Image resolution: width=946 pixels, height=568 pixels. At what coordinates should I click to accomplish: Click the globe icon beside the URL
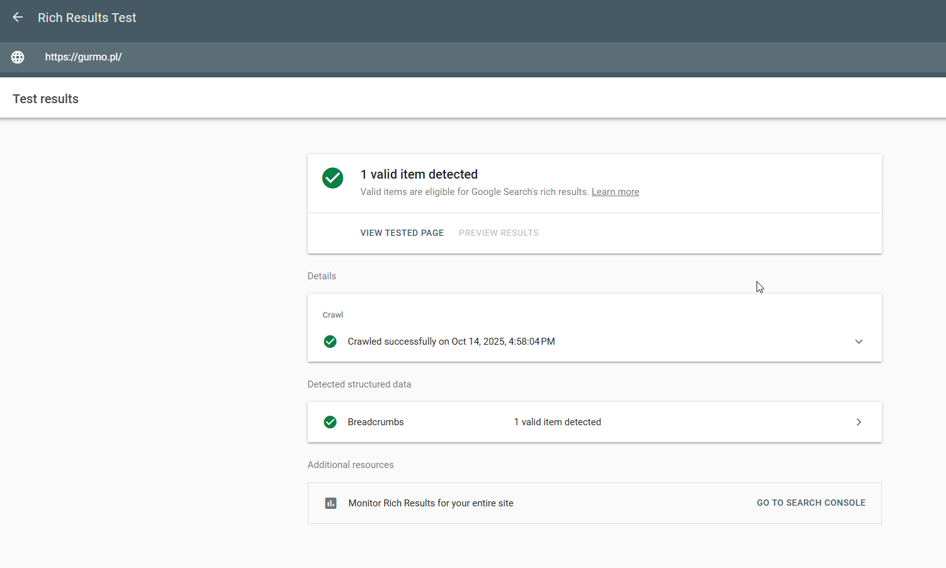[x=18, y=57]
